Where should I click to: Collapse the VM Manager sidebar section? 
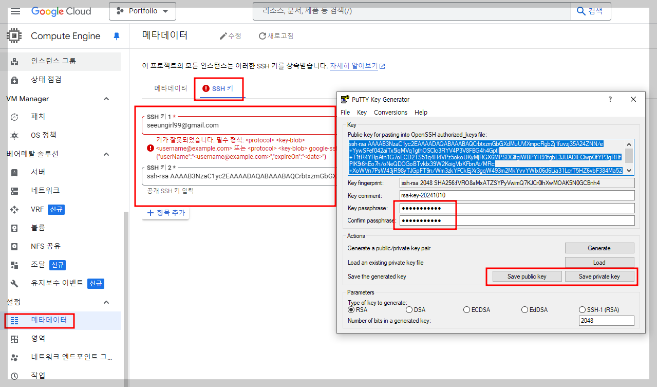(x=106, y=99)
